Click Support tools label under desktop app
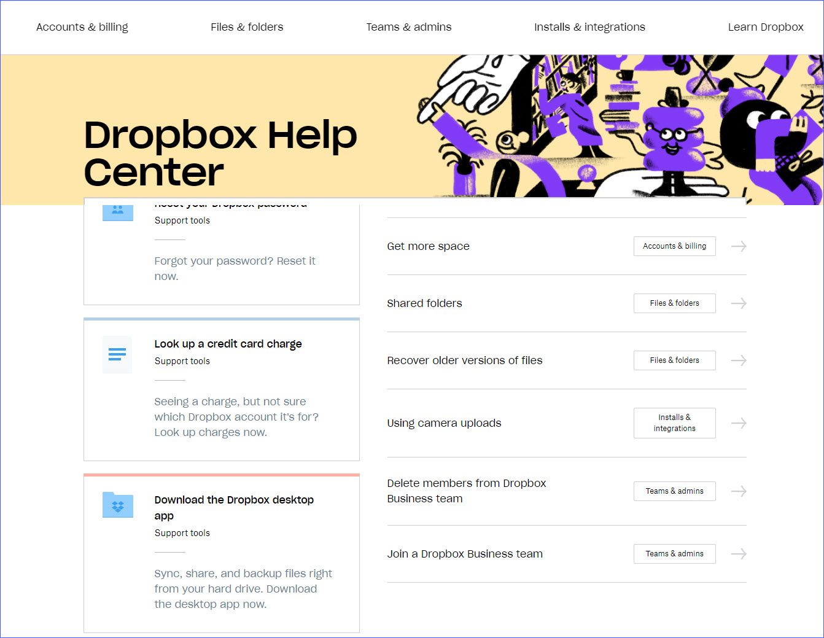Viewport: 824px width, 638px height. click(x=182, y=533)
